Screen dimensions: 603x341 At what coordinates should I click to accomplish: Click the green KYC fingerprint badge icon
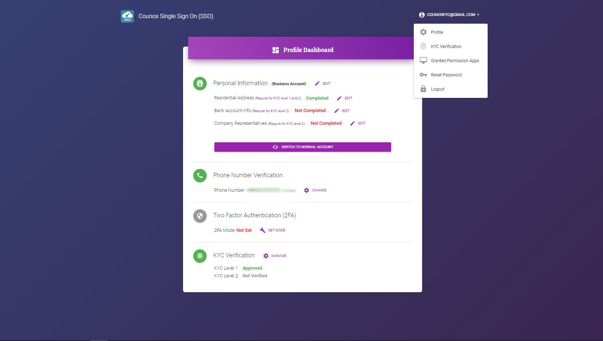[x=200, y=255]
